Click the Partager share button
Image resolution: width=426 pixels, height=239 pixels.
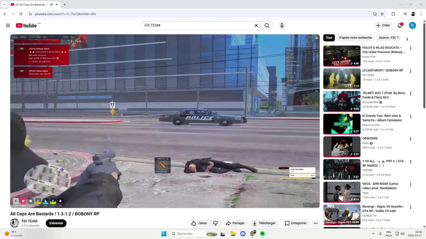235,223
